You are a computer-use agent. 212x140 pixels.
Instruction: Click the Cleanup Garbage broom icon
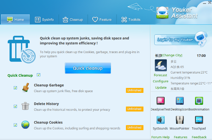click(25, 88)
